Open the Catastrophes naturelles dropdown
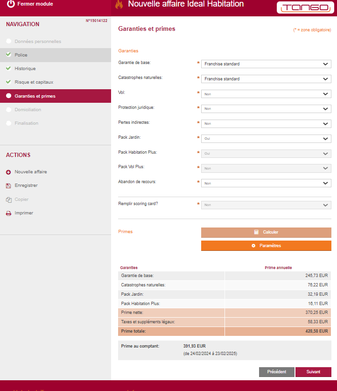Viewport: 337px width, 391px height. point(266,79)
